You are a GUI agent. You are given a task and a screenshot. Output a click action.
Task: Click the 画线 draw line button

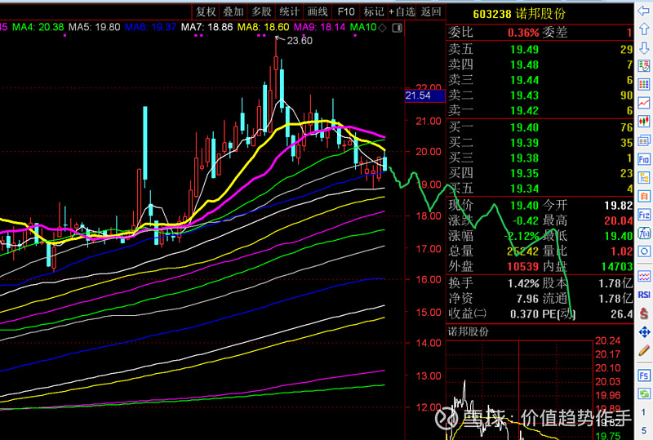317,11
